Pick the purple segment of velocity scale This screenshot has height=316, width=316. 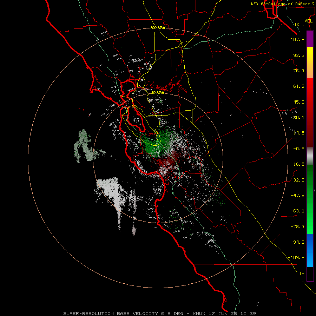tap(310, 39)
